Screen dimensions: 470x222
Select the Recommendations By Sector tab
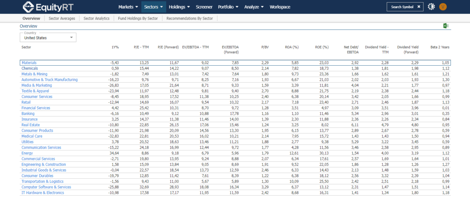click(189, 18)
